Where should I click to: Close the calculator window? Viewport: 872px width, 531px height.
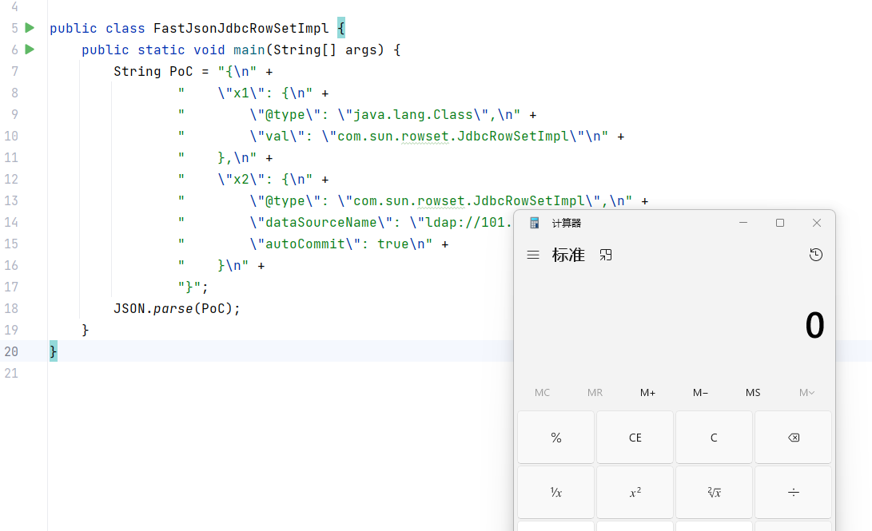tap(816, 223)
